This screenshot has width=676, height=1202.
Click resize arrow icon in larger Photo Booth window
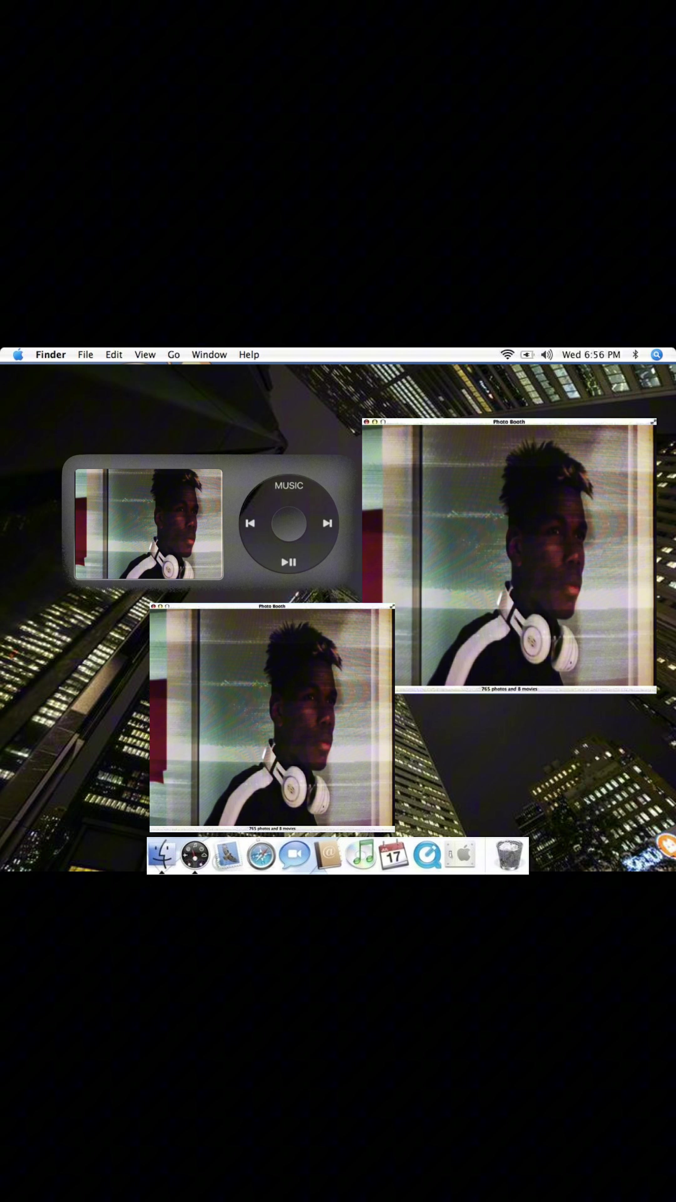[653, 422]
